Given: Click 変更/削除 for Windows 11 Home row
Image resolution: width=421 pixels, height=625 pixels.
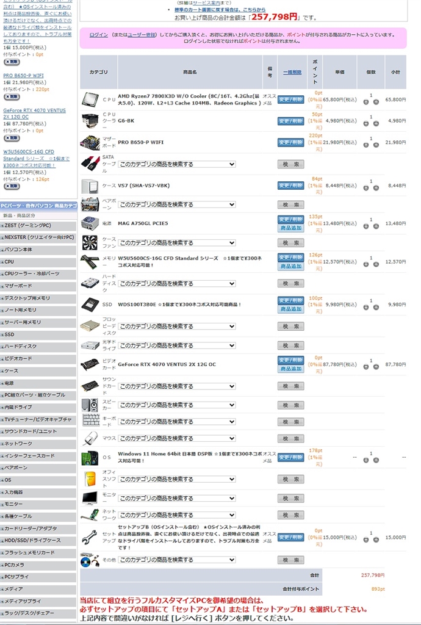Looking at the screenshot, I should 291,458.
